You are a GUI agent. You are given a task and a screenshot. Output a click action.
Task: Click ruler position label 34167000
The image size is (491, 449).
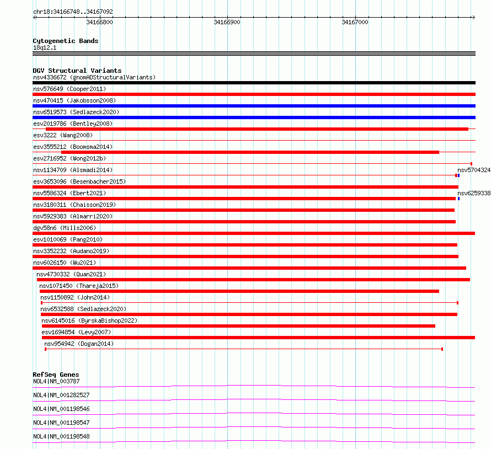355,22
